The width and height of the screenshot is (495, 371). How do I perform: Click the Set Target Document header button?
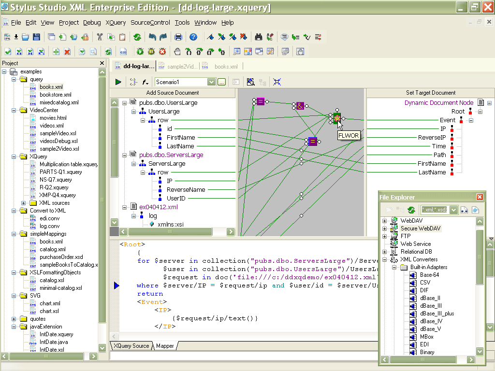430,93
